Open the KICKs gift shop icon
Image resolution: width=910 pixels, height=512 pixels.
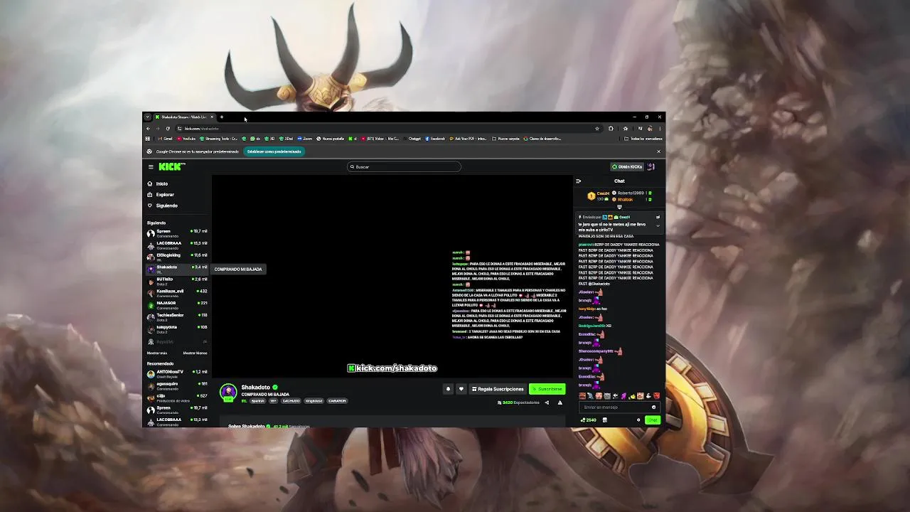(605, 420)
